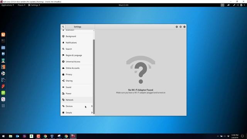Click the Universal Access icon
This screenshot has height=139, width=247.
[x=63, y=62]
